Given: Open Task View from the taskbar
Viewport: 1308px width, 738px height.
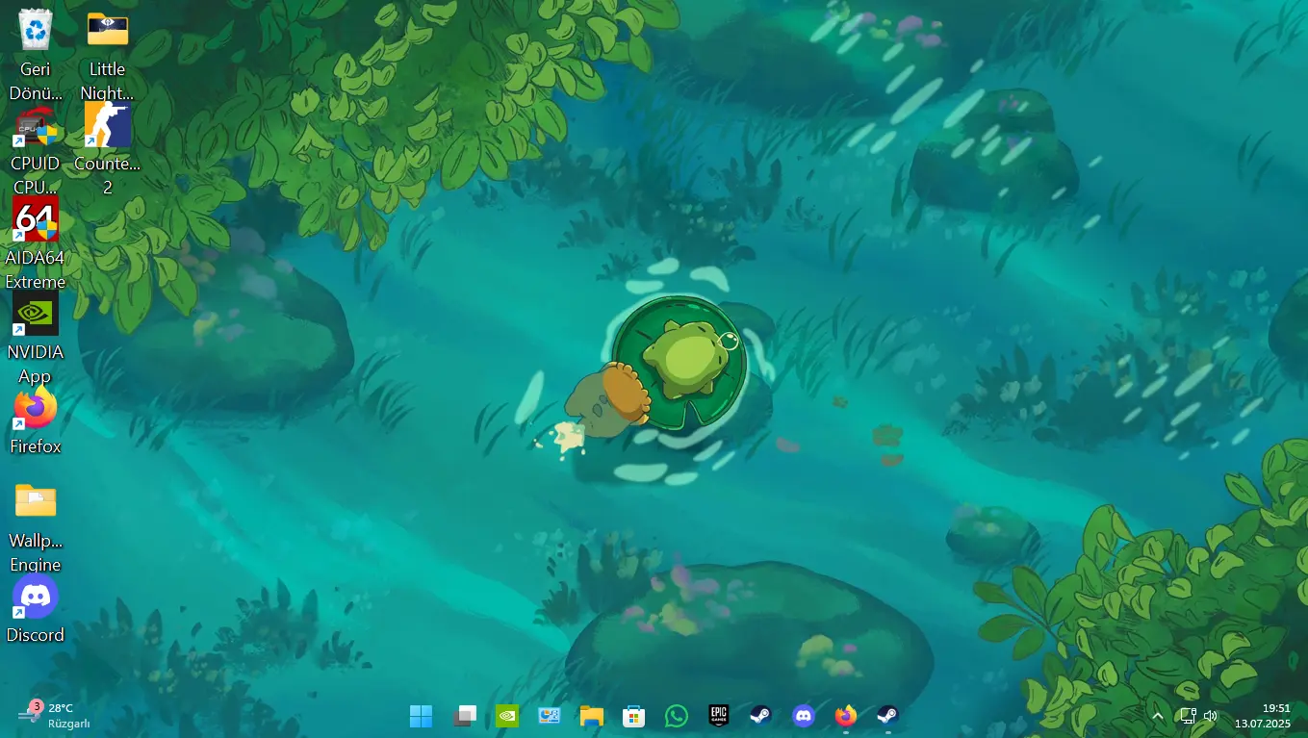Looking at the screenshot, I should click(x=465, y=716).
